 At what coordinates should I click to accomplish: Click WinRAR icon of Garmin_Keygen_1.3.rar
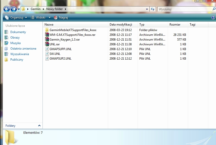[47, 39]
